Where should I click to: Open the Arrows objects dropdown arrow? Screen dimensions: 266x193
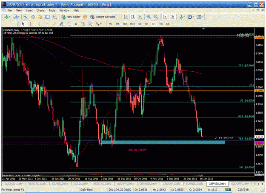101,24
